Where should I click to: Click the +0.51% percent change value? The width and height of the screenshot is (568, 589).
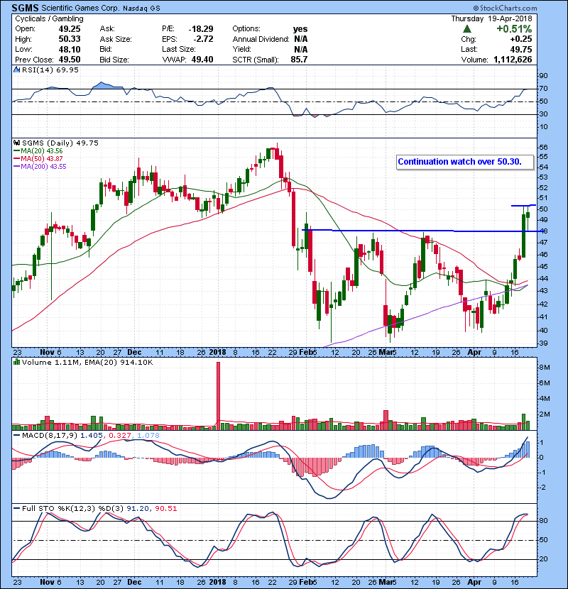(x=514, y=29)
